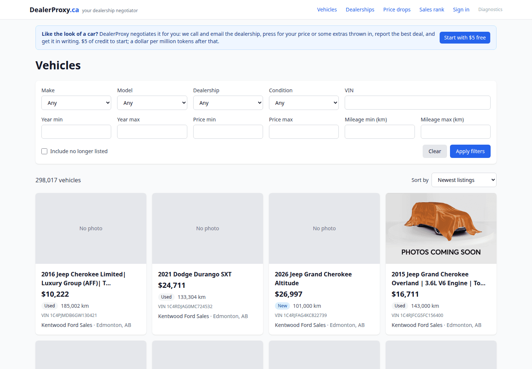Click the Photos Coming Soon thumbnail
This screenshot has height=369, width=532.
[441, 228]
